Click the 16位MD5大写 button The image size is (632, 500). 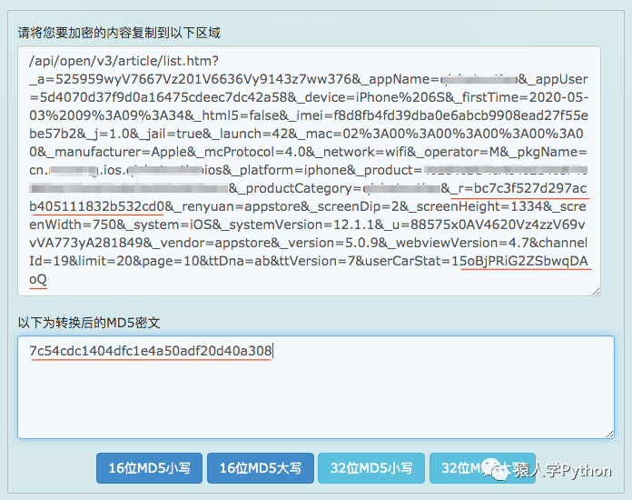[261, 468]
